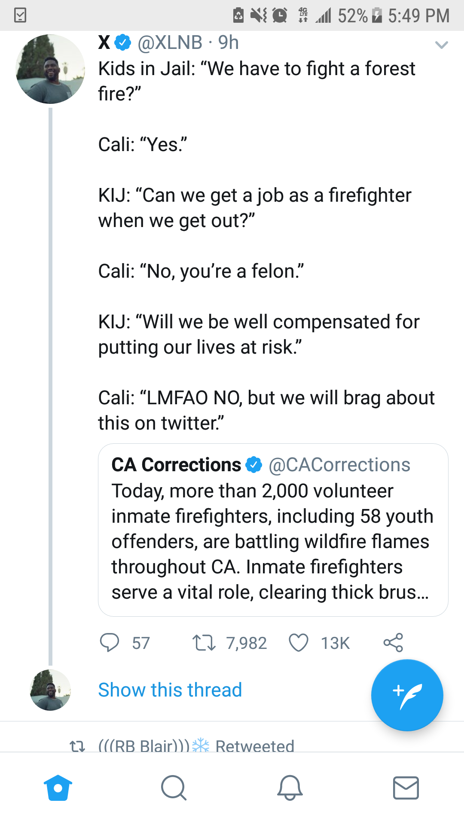464x824 pixels.
Task: Tap battery indicator in status bar
Action: click(x=377, y=16)
